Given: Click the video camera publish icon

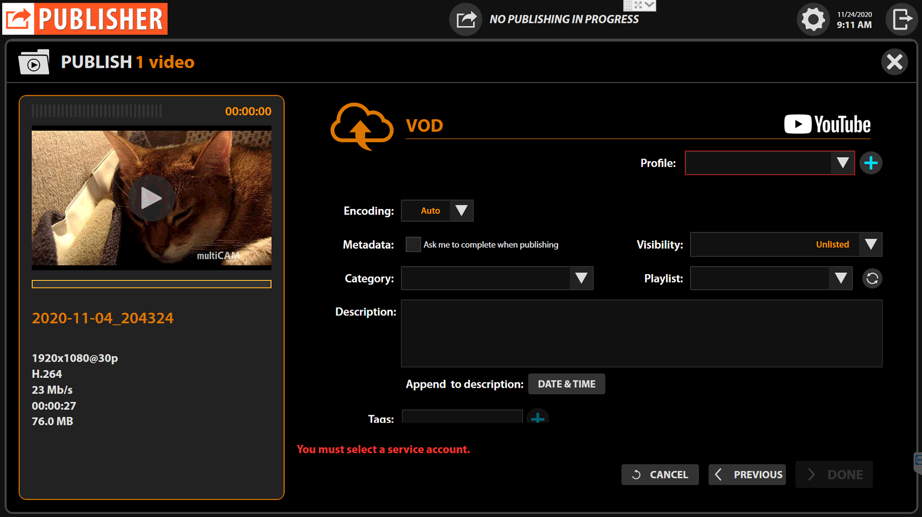Looking at the screenshot, I should [x=34, y=62].
